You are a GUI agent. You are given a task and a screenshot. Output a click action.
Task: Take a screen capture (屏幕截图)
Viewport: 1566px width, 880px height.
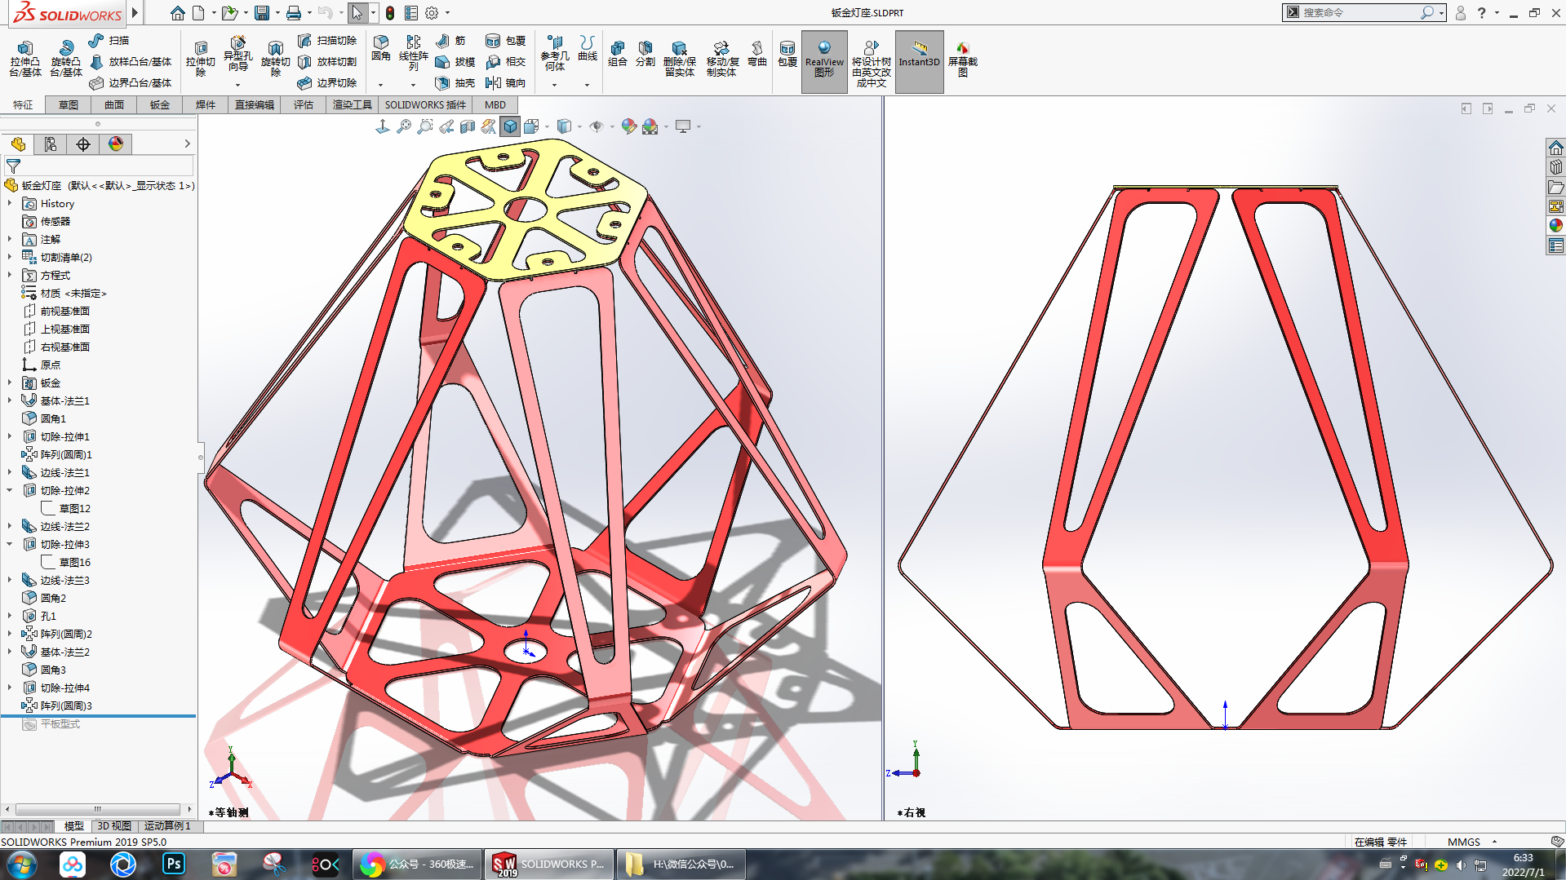(x=963, y=59)
